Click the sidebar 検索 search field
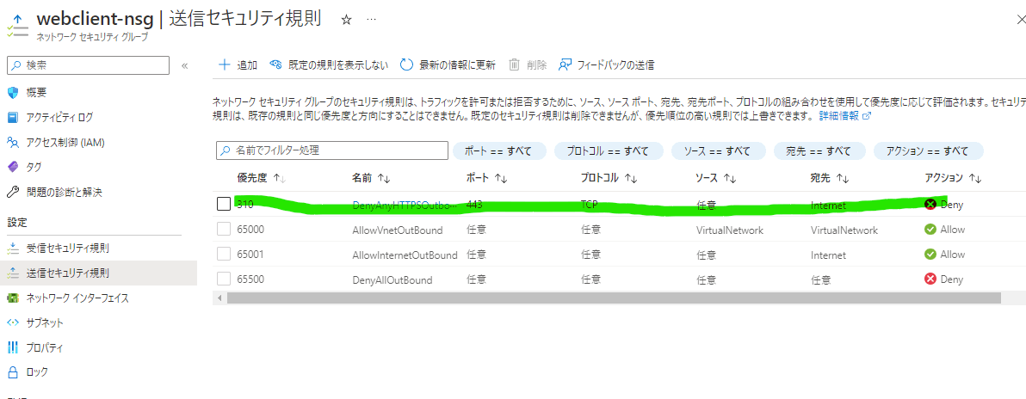The height and width of the screenshot is (399, 1026). (x=88, y=65)
